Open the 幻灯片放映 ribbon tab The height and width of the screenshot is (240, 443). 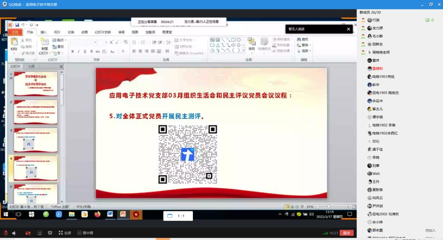coord(103,32)
